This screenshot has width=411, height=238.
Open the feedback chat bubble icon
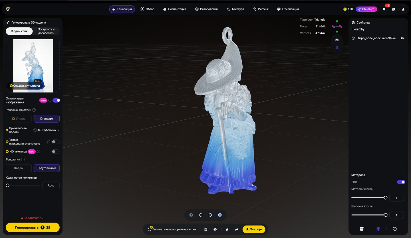(x=394, y=9)
